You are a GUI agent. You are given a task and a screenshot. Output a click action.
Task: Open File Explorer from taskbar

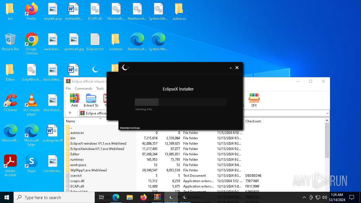pos(129,197)
